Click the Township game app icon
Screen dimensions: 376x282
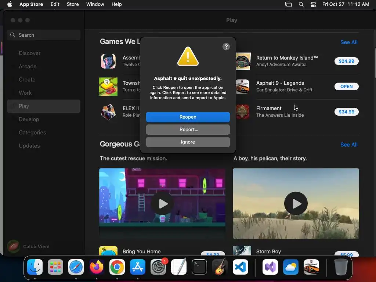coord(108,87)
